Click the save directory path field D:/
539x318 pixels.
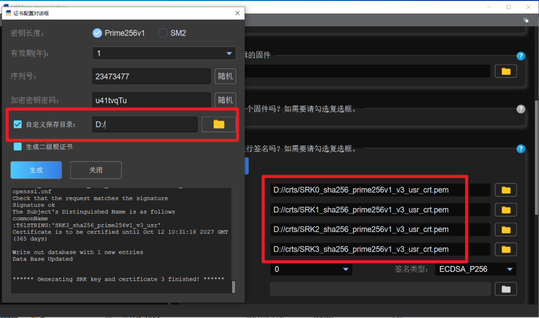(x=145, y=124)
